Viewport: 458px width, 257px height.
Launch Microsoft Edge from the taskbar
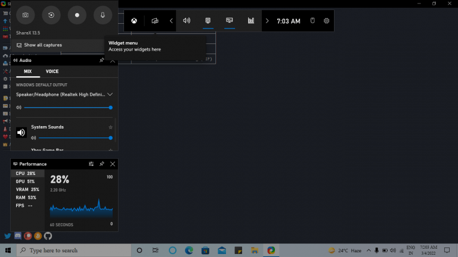(x=189, y=250)
